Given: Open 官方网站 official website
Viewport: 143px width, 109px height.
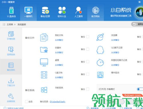Looking at the screenshot, I should pos(96,12).
